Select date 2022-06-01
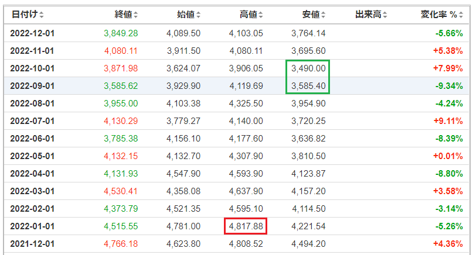473x255 pixels. click(x=32, y=139)
